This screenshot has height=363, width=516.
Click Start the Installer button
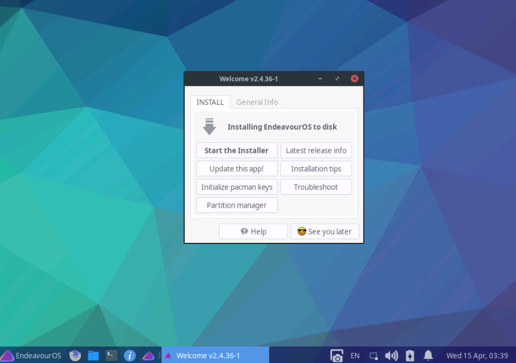[x=237, y=151]
